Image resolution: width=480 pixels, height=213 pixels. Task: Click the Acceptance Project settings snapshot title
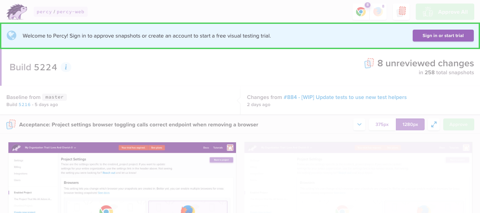point(139,125)
